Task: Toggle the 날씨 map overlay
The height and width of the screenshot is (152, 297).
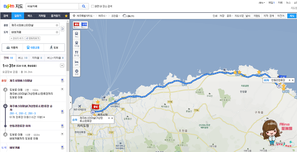Action: [x=248, y=16]
